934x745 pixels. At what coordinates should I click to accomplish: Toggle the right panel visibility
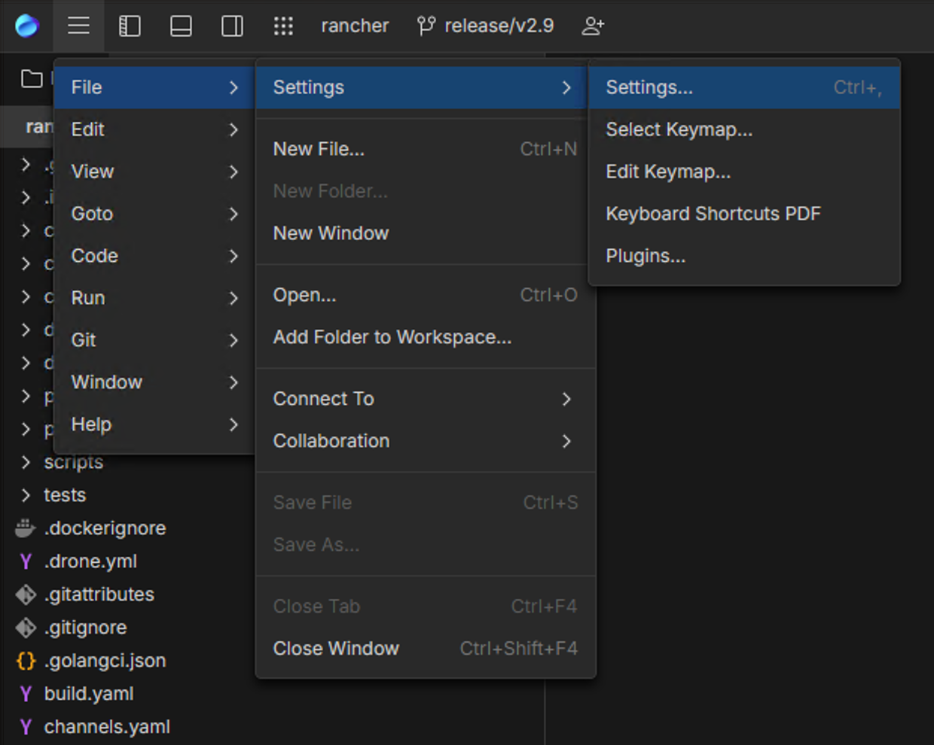231,25
